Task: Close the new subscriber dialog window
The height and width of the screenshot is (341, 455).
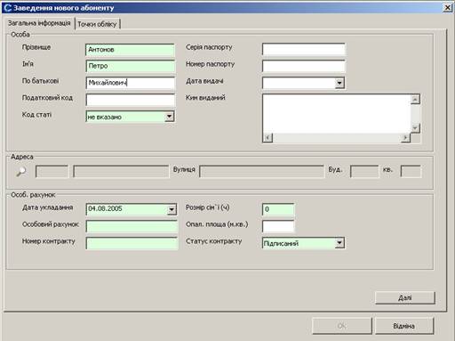Action: [448, 7]
